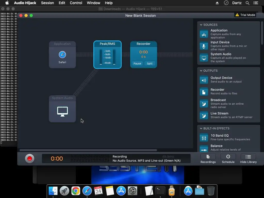Collapse the Built-In Effects section
264x198 pixels.
(201, 128)
